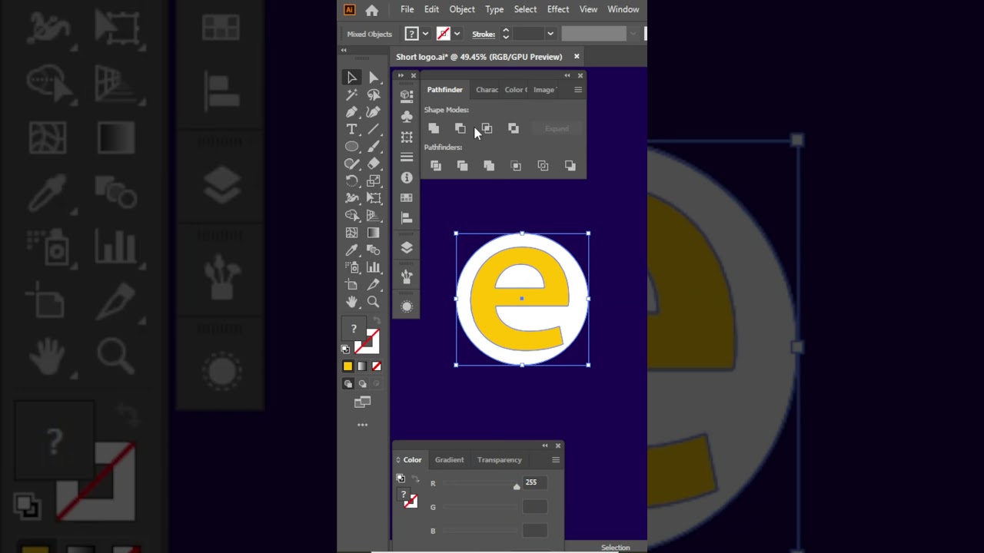This screenshot has width=984, height=553.
Task: Reset to default fill and stroke
Action: pyautogui.click(x=345, y=349)
